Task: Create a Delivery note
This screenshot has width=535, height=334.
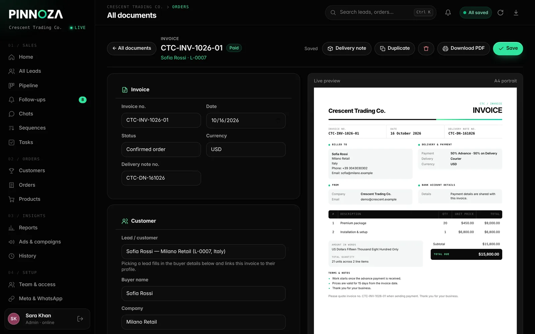Action: [347, 48]
